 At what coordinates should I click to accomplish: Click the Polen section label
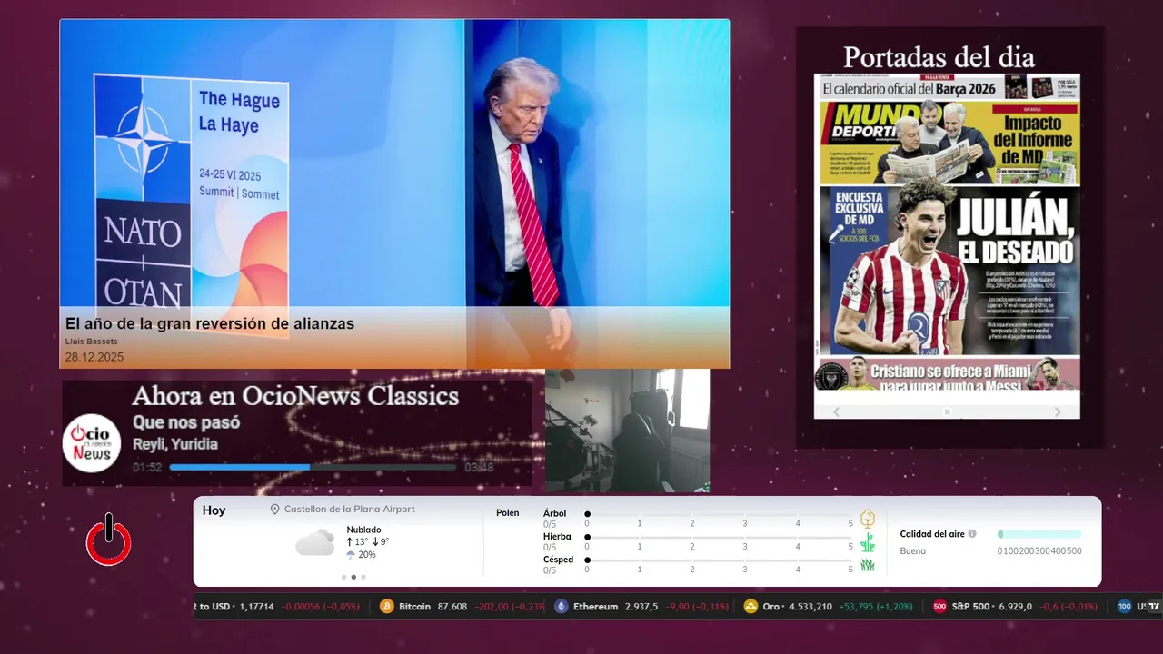(508, 513)
